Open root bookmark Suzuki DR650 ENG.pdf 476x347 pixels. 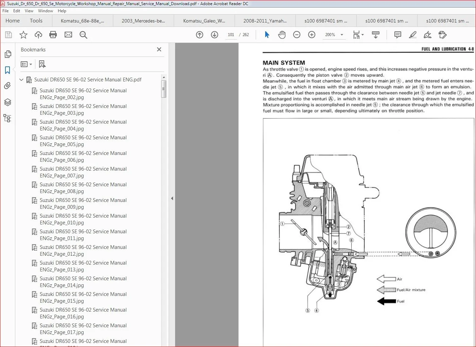click(x=88, y=80)
